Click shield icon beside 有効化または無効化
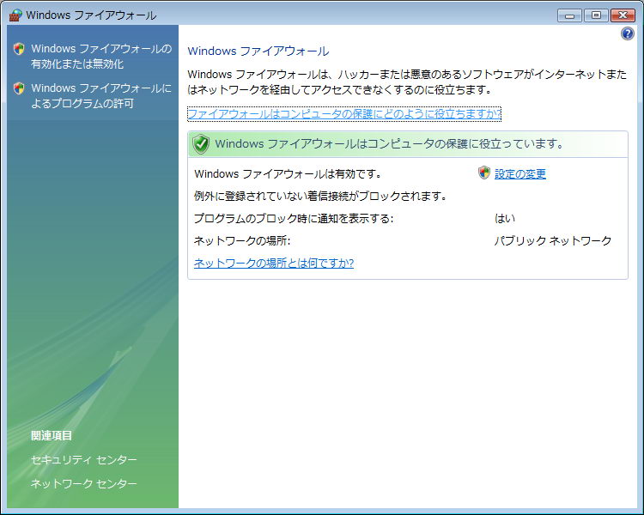This screenshot has height=515, width=644. (19, 49)
